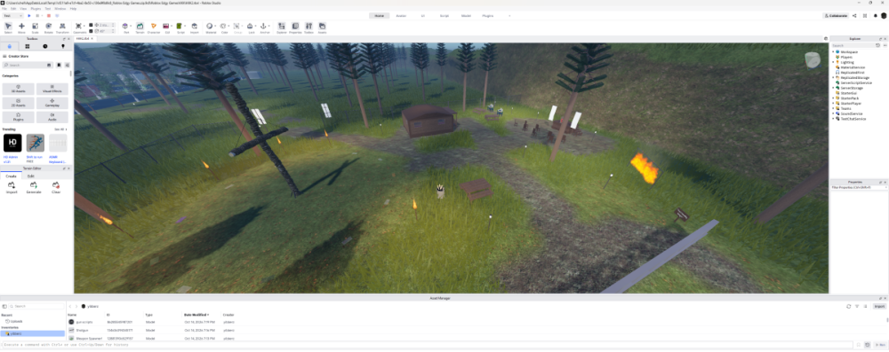Start playtest with the Play button
Viewport: 889px width, 352px height.
pyautogui.click(x=29, y=16)
